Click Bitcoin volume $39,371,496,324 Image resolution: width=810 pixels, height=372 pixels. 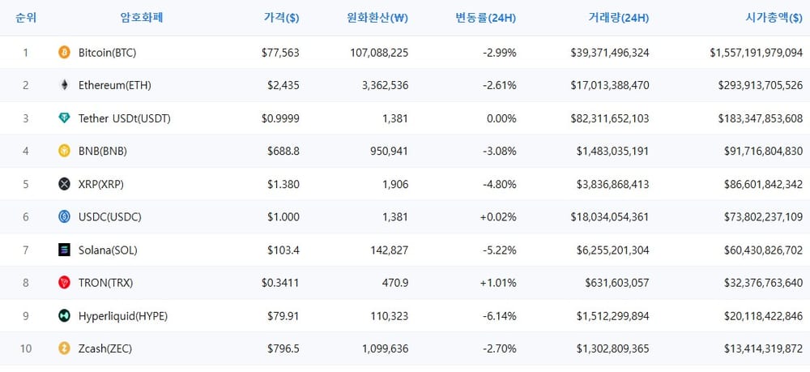coord(610,52)
